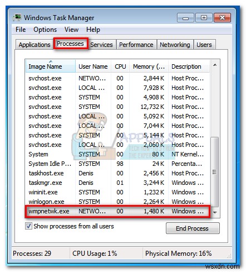Click the Task Manager title bar icon

click(x=17, y=18)
